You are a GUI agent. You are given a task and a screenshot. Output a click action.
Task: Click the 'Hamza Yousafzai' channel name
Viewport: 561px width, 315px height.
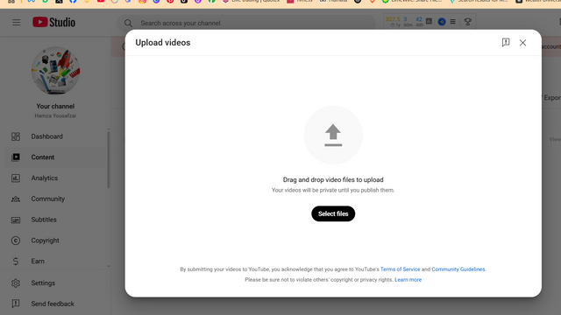point(55,115)
